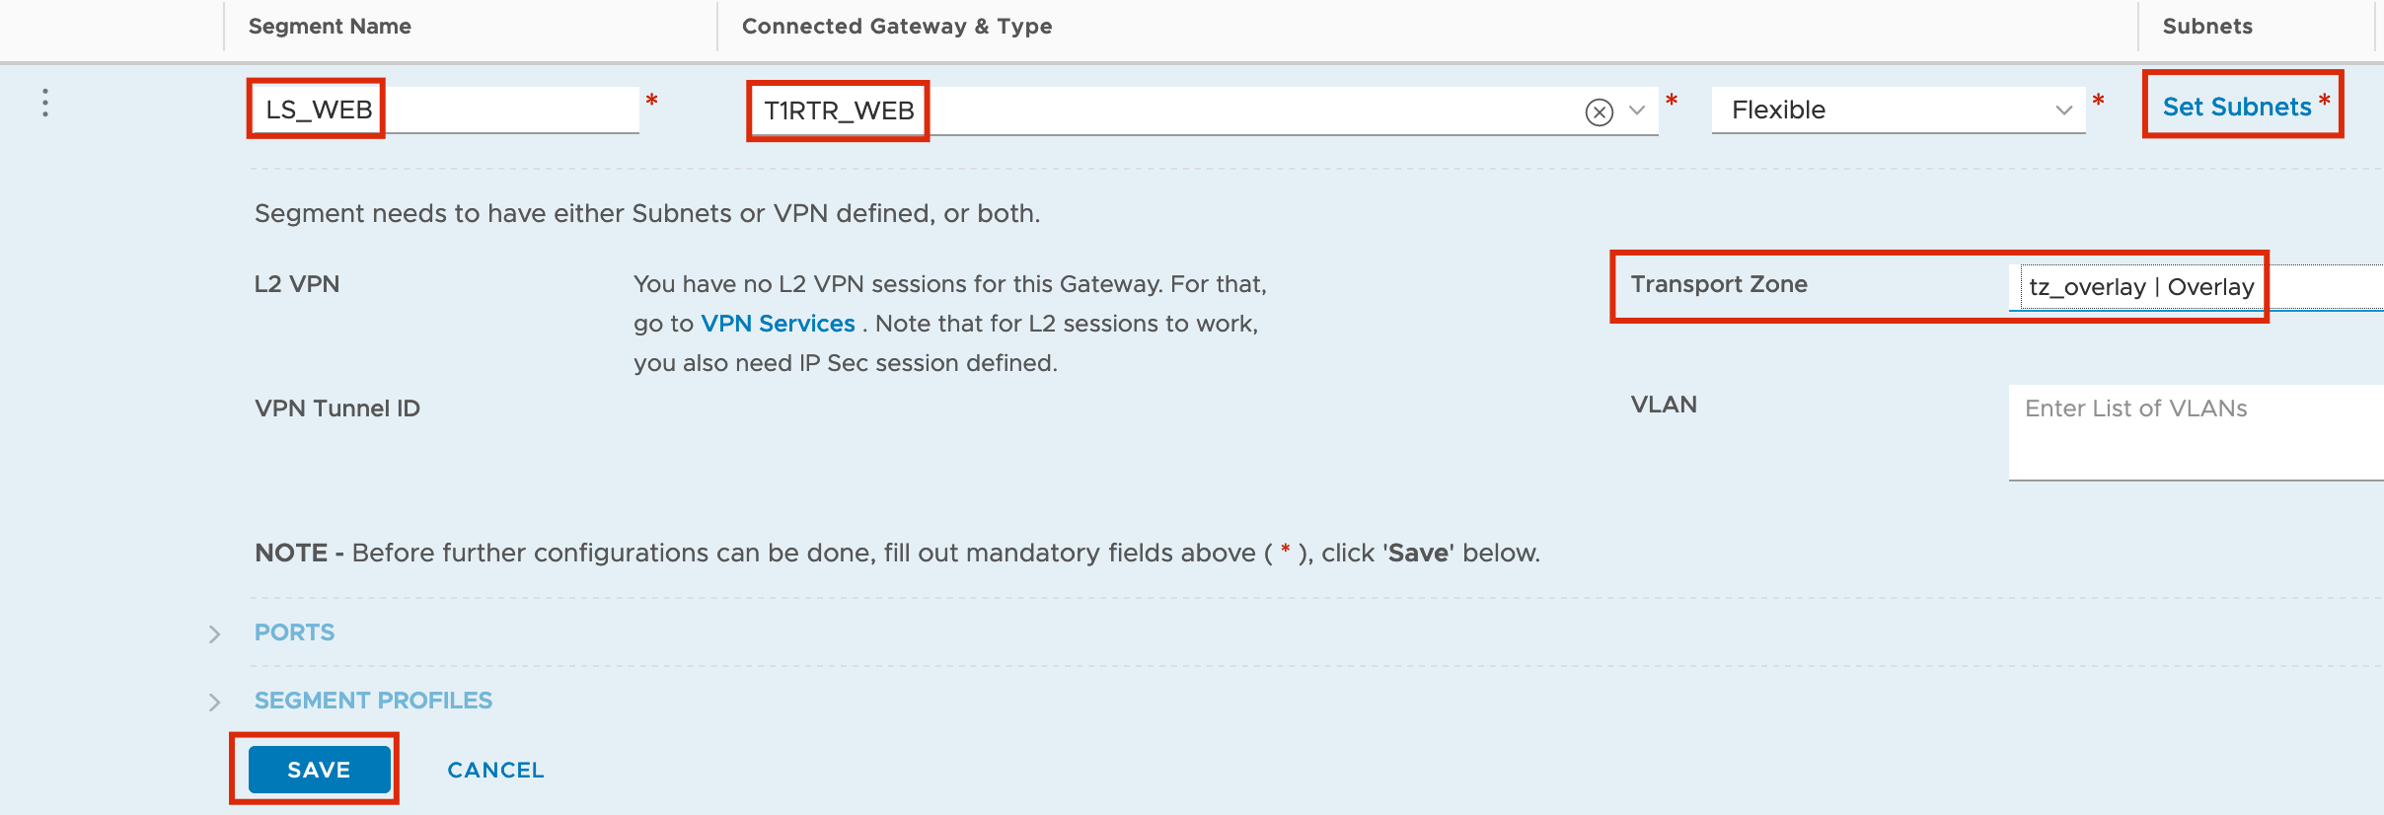2384x815 pixels.
Task: Select the tz_overlay transport zone field
Action: 2197,287
